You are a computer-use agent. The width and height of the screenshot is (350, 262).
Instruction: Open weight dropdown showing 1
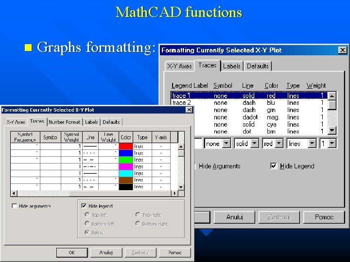[x=332, y=144]
